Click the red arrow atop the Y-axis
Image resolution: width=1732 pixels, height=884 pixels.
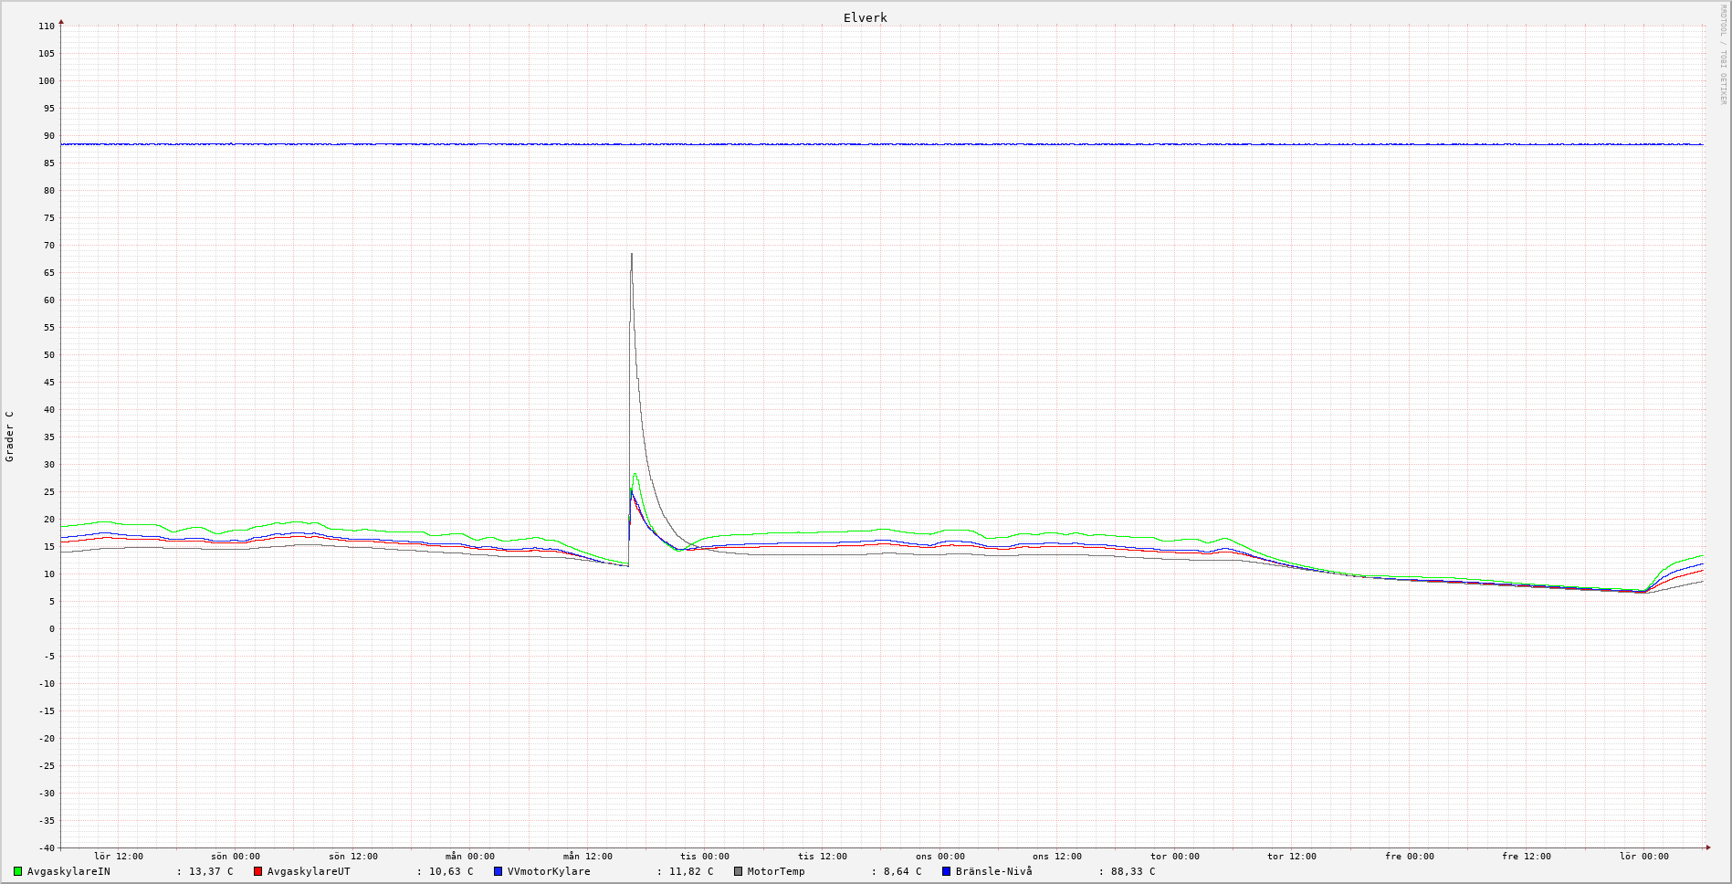pos(61,21)
